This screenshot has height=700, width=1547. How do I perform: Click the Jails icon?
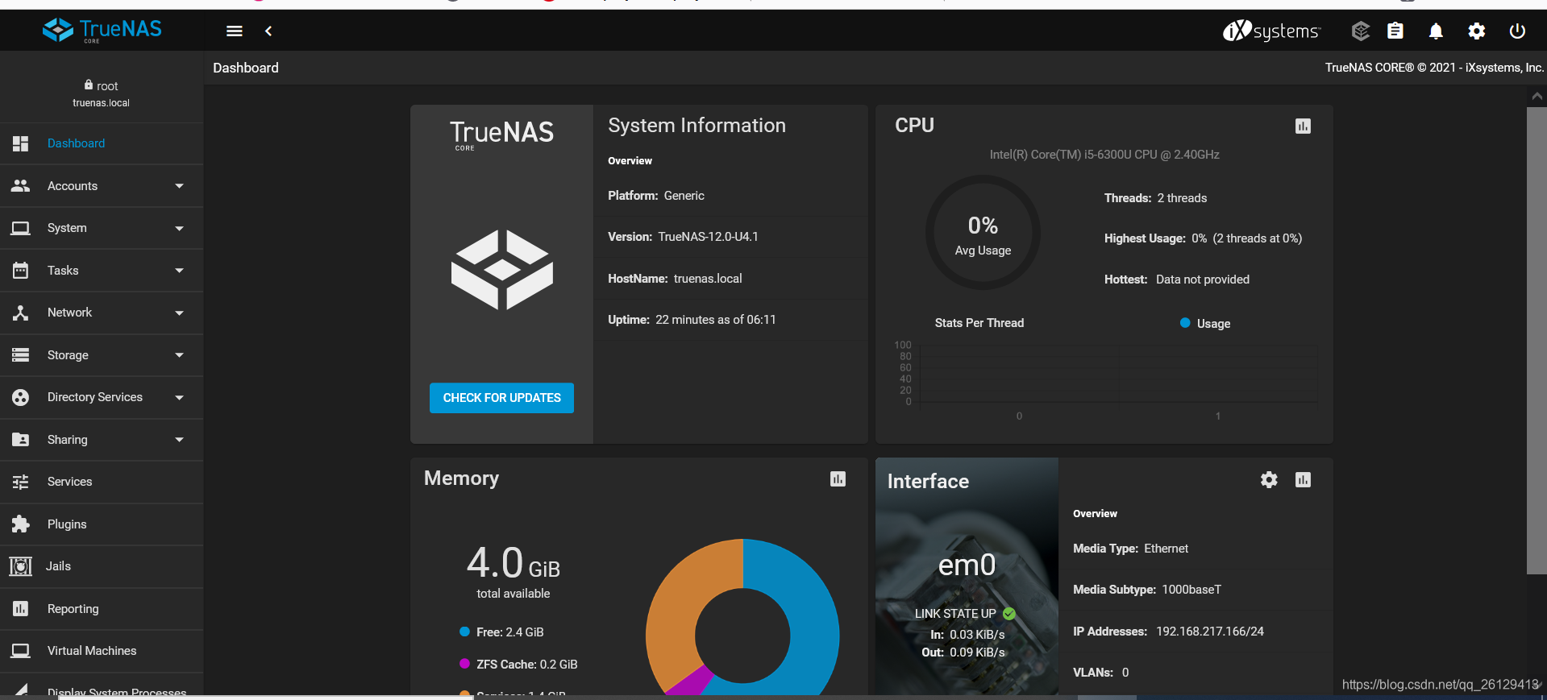pos(21,566)
